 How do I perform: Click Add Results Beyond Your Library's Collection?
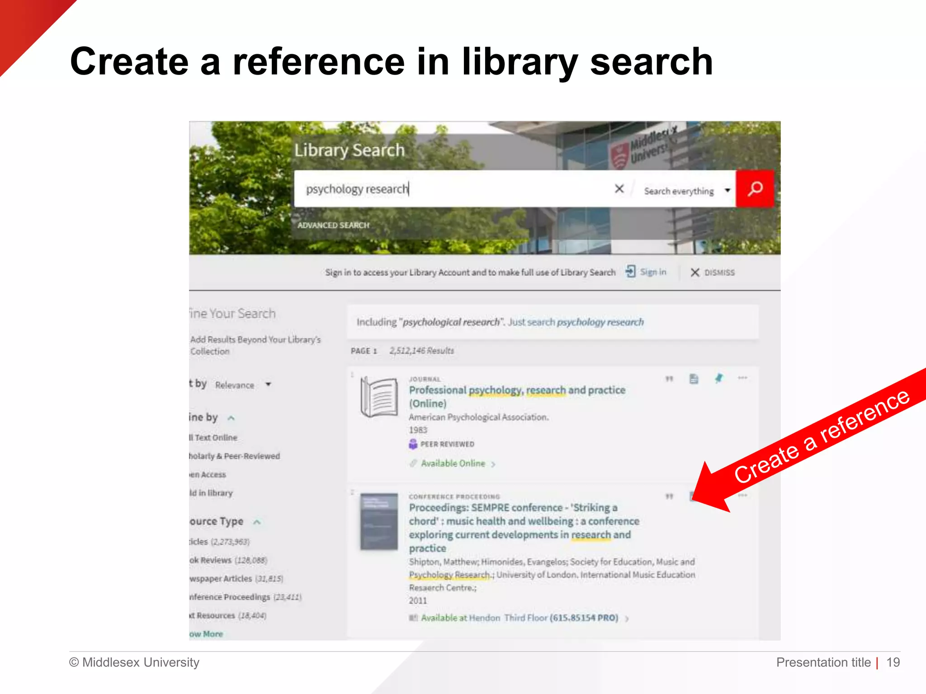255,345
